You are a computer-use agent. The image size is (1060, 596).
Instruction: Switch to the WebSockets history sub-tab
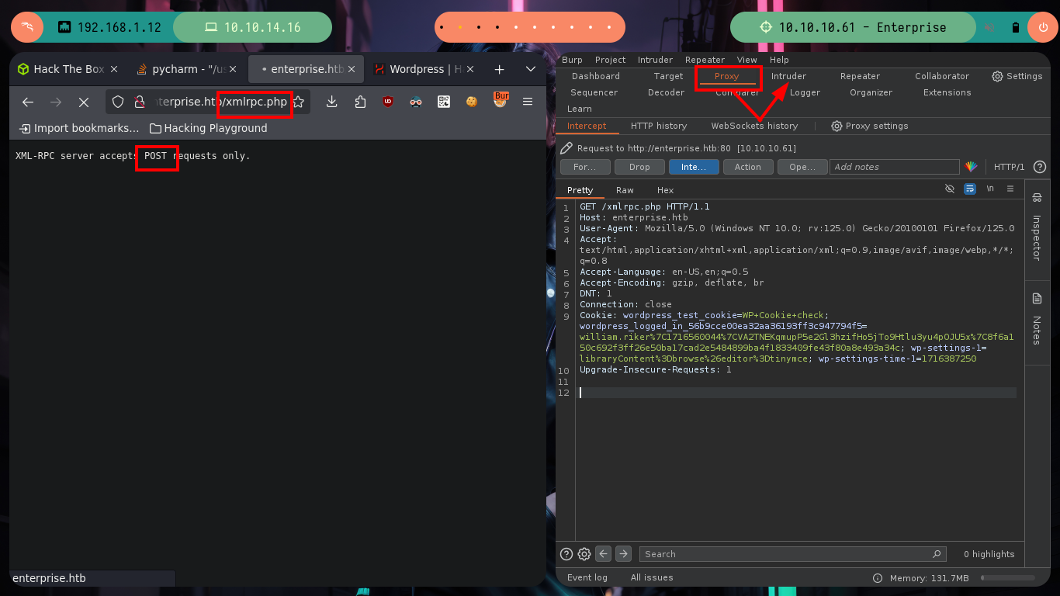tap(754, 126)
